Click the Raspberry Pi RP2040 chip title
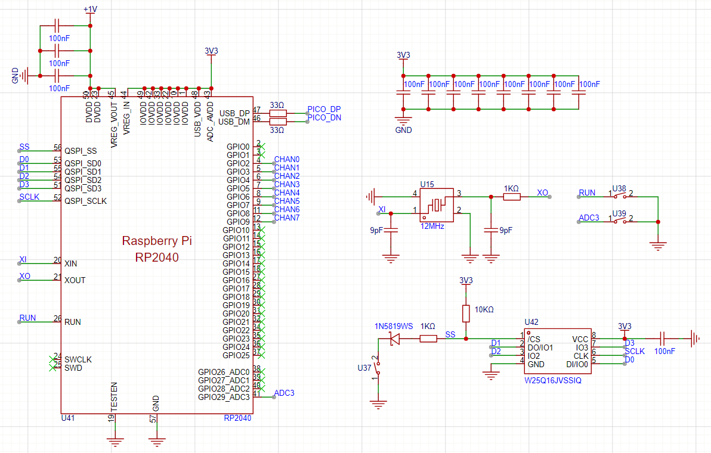 [157, 249]
